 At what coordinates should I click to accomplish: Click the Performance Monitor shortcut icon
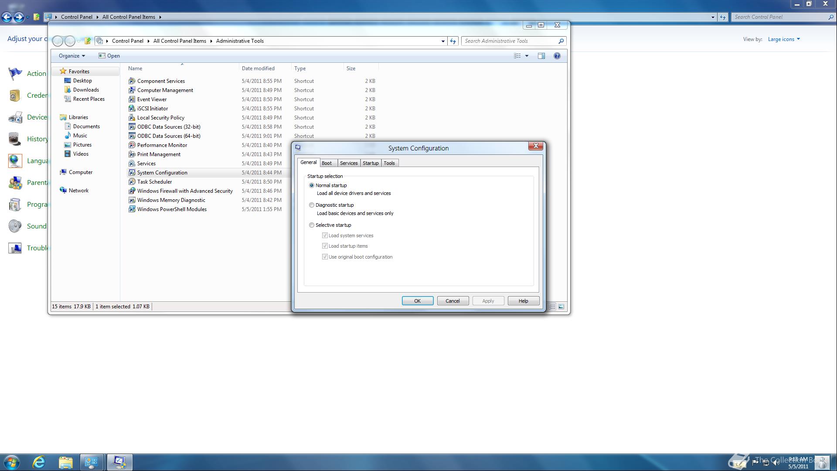point(132,145)
